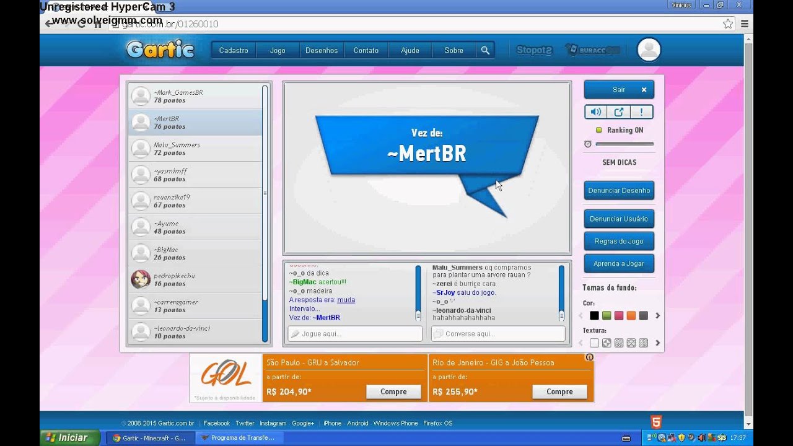
Task: Click the Jogue aqui answer field
Action: [x=355, y=334]
